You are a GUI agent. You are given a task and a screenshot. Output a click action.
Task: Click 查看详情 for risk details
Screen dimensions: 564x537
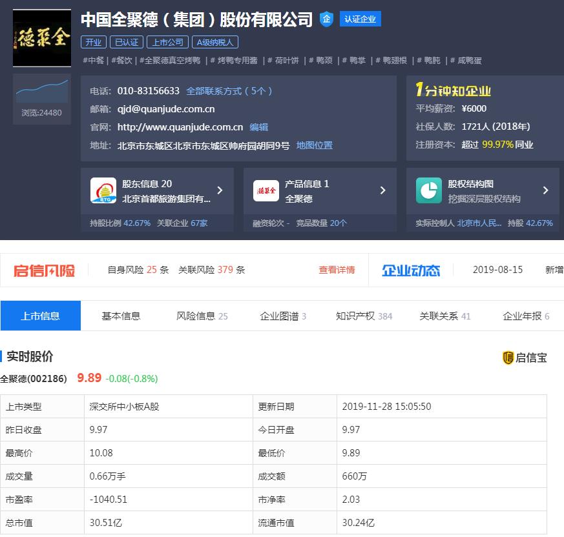tap(337, 270)
